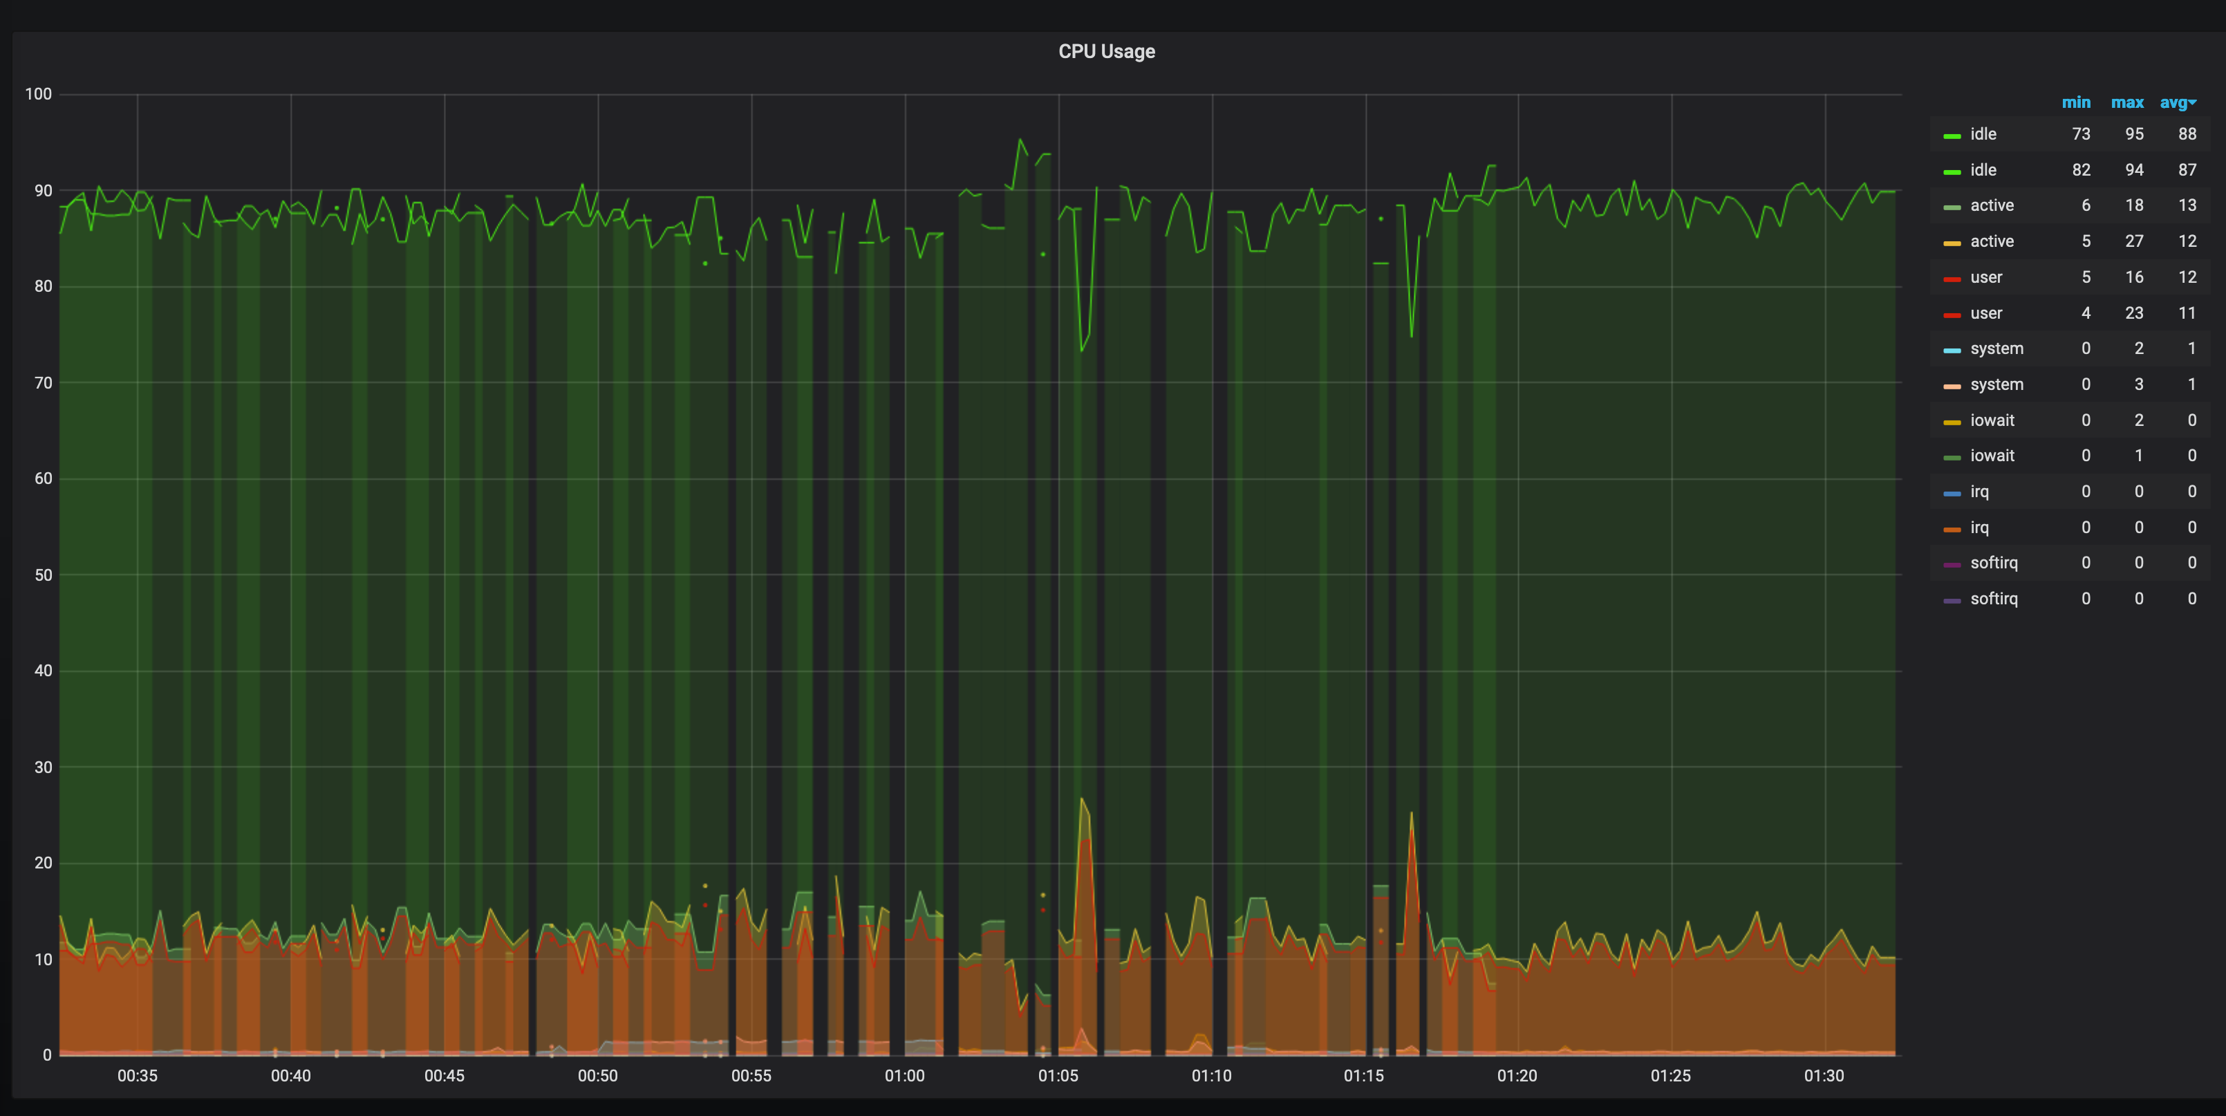Toggle the idle series label with min 73
This screenshot has height=1116, width=2226.
(x=1983, y=134)
